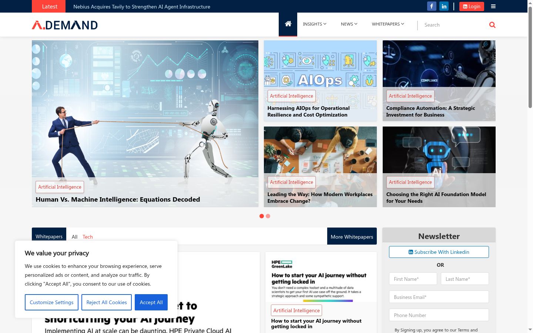
Task: Click AI tag on Leading the Way card
Action: point(291,182)
